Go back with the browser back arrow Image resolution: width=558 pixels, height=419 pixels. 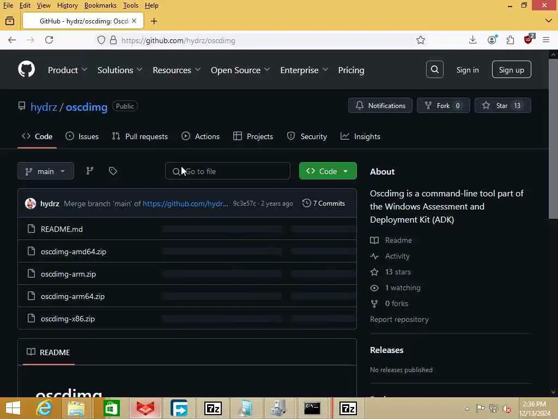coord(12,40)
